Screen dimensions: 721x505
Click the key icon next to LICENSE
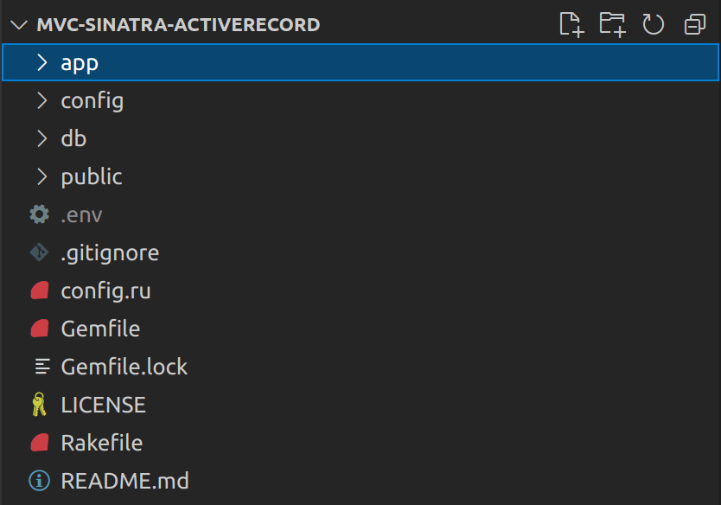pos(39,404)
